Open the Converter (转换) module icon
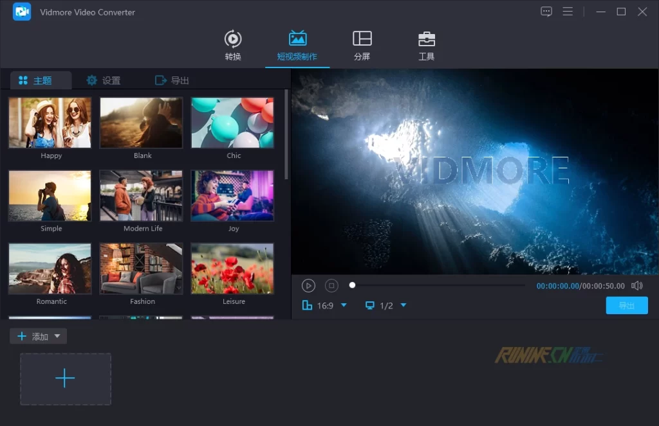This screenshot has width=659, height=426. 233,40
